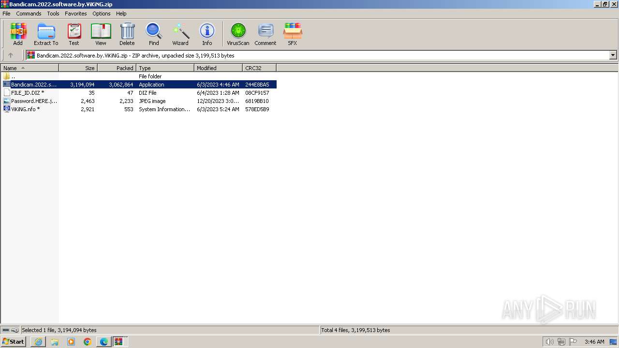619x348 pixels.
Task: Click CRC32 value 244E8BA5
Action: pyautogui.click(x=257, y=85)
